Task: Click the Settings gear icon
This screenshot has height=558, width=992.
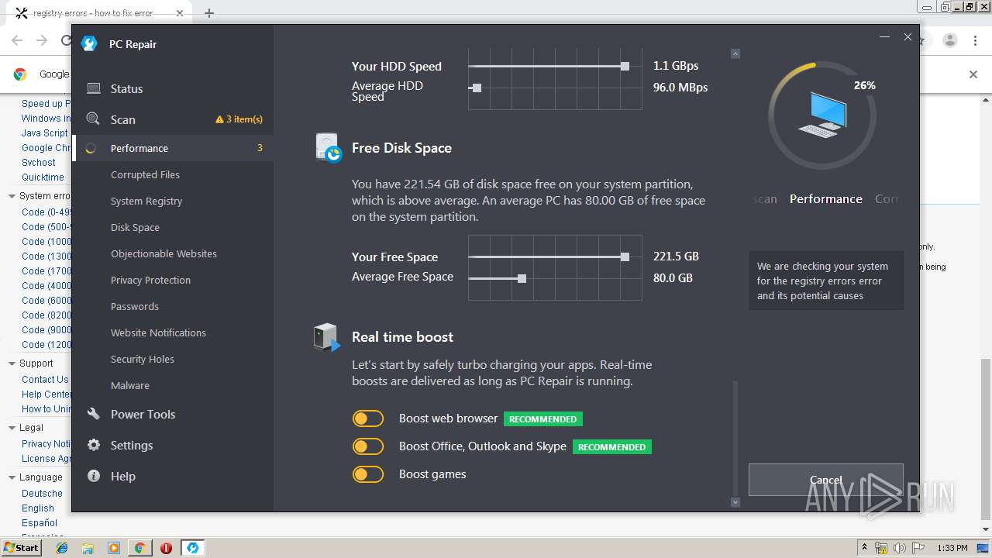Action: pyautogui.click(x=93, y=445)
